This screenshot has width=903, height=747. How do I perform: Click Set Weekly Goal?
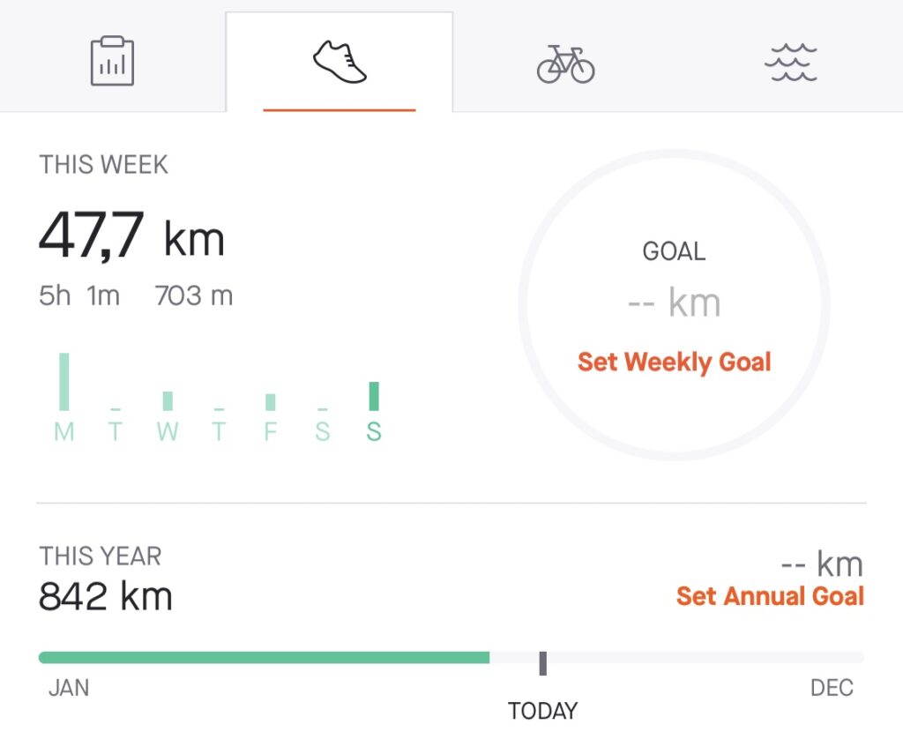click(x=674, y=362)
